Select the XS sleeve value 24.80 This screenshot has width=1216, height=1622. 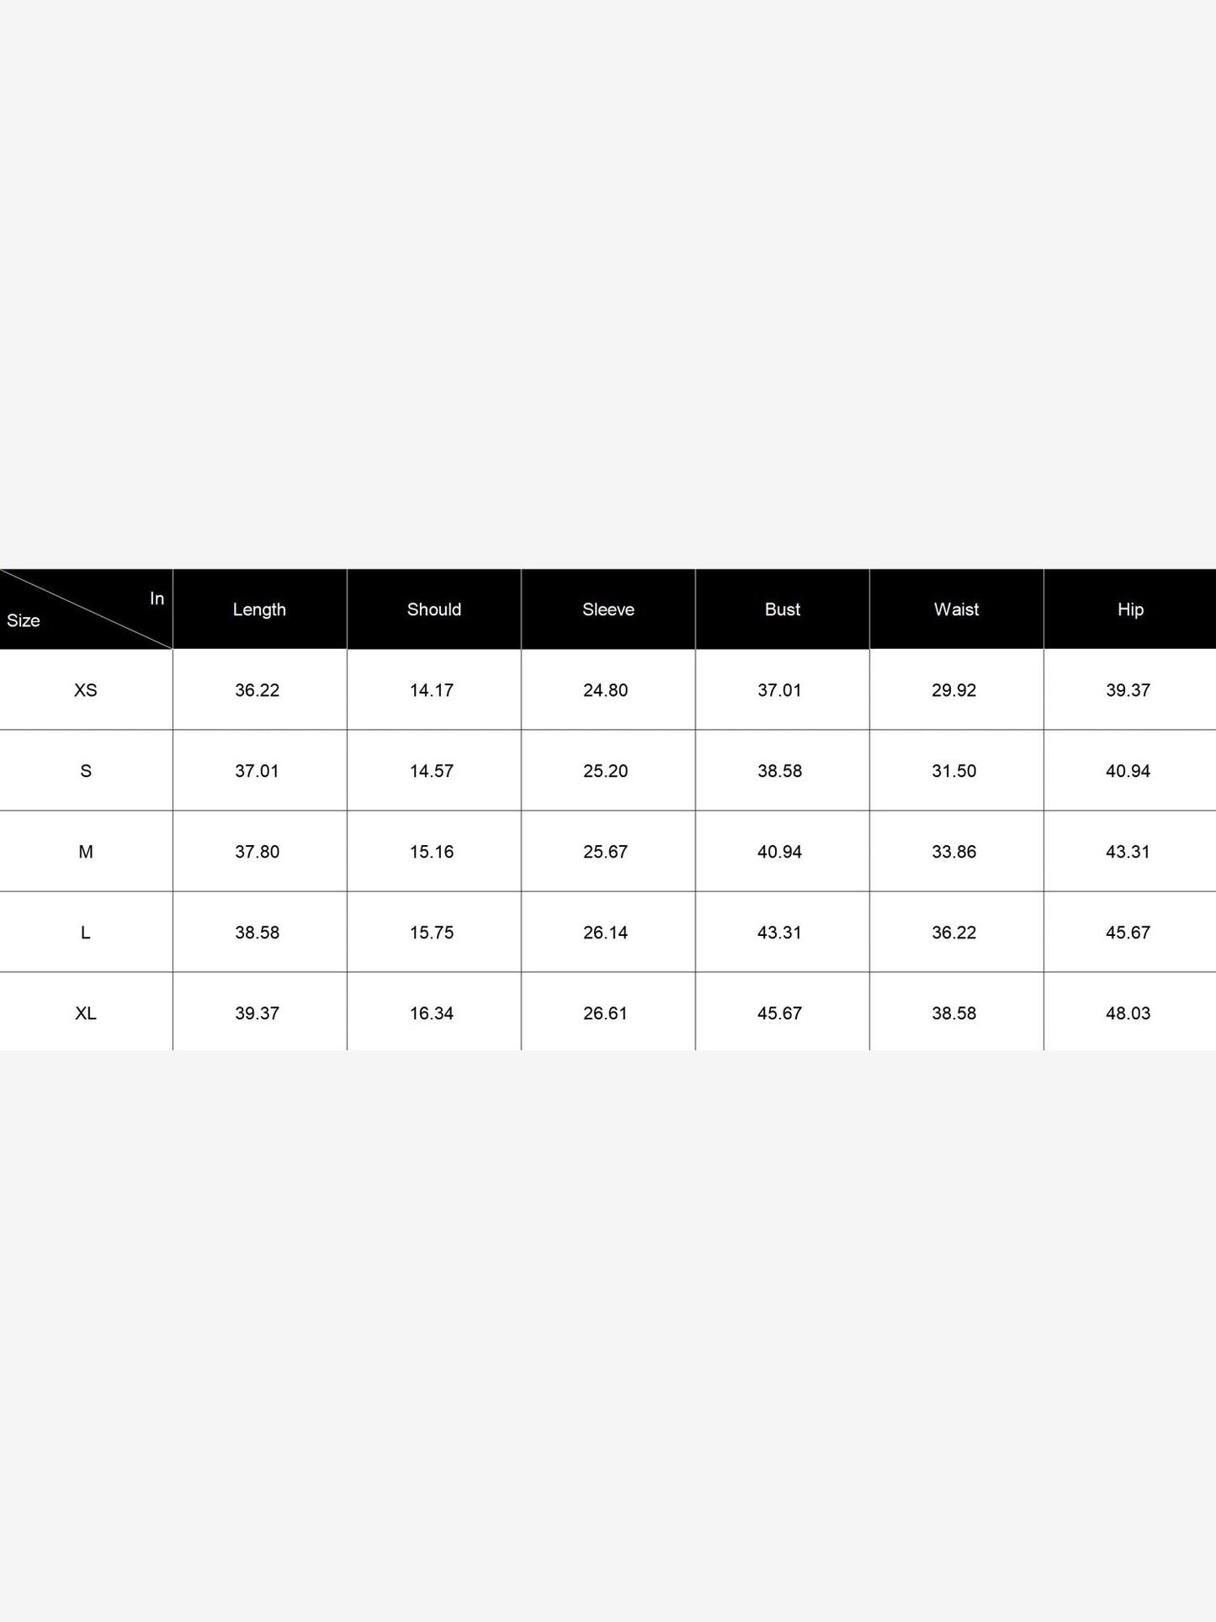point(606,690)
